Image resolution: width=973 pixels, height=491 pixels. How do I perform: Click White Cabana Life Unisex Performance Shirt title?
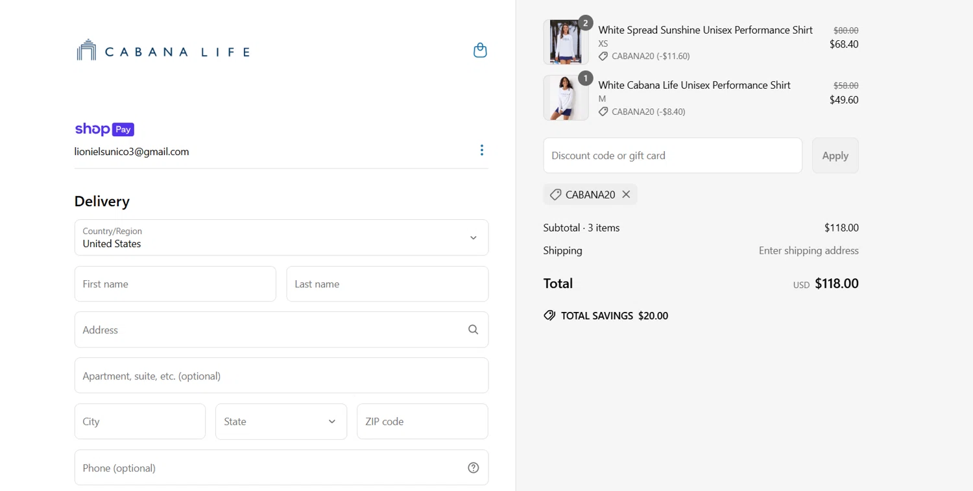tap(694, 85)
